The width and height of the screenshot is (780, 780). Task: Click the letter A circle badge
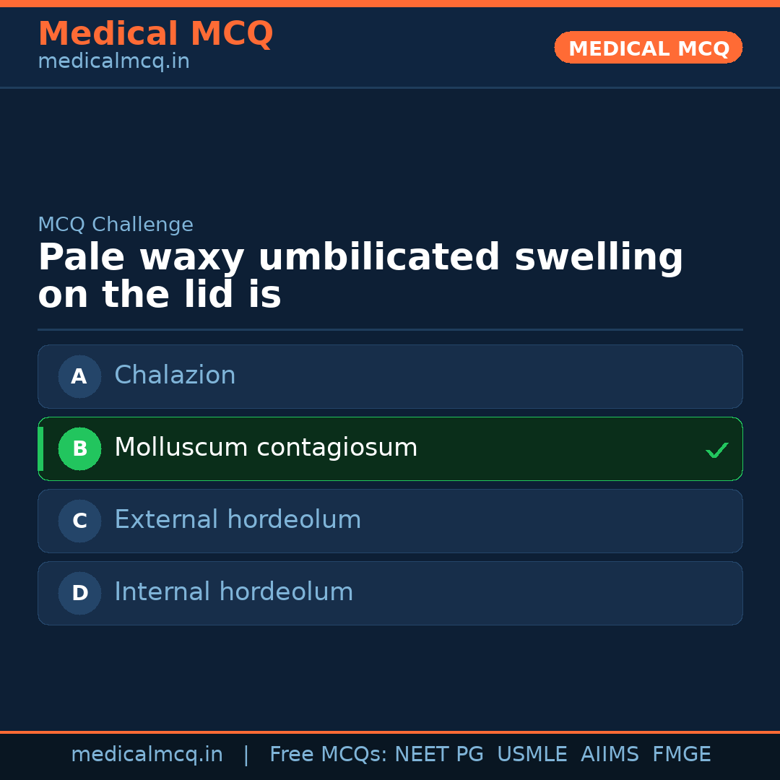[x=79, y=376]
